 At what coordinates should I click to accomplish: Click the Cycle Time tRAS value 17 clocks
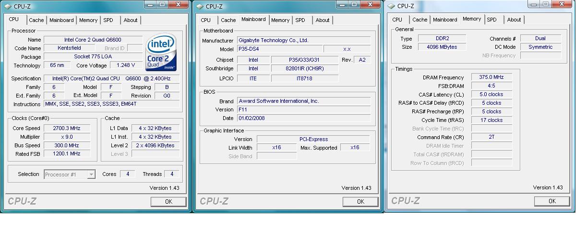pos(491,120)
